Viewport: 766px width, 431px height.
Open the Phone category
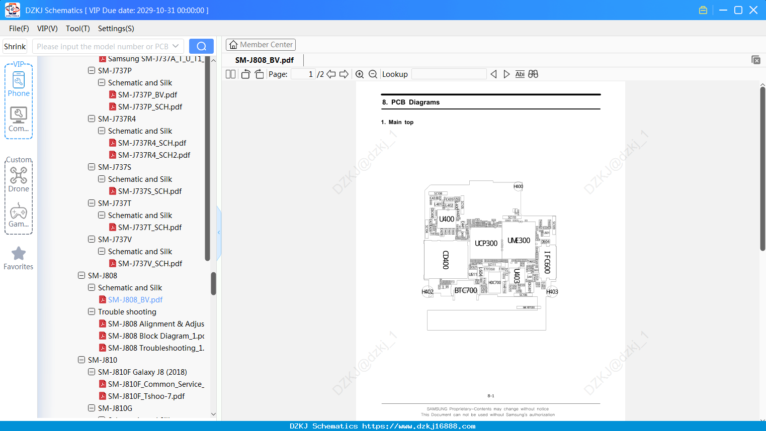pyautogui.click(x=19, y=84)
